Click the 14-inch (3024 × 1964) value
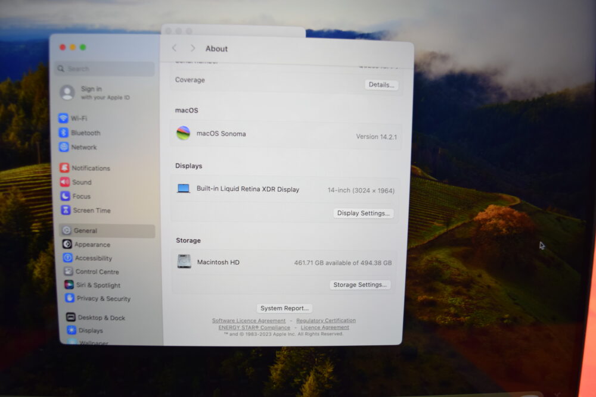Image resolution: width=596 pixels, height=397 pixels. (x=361, y=190)
